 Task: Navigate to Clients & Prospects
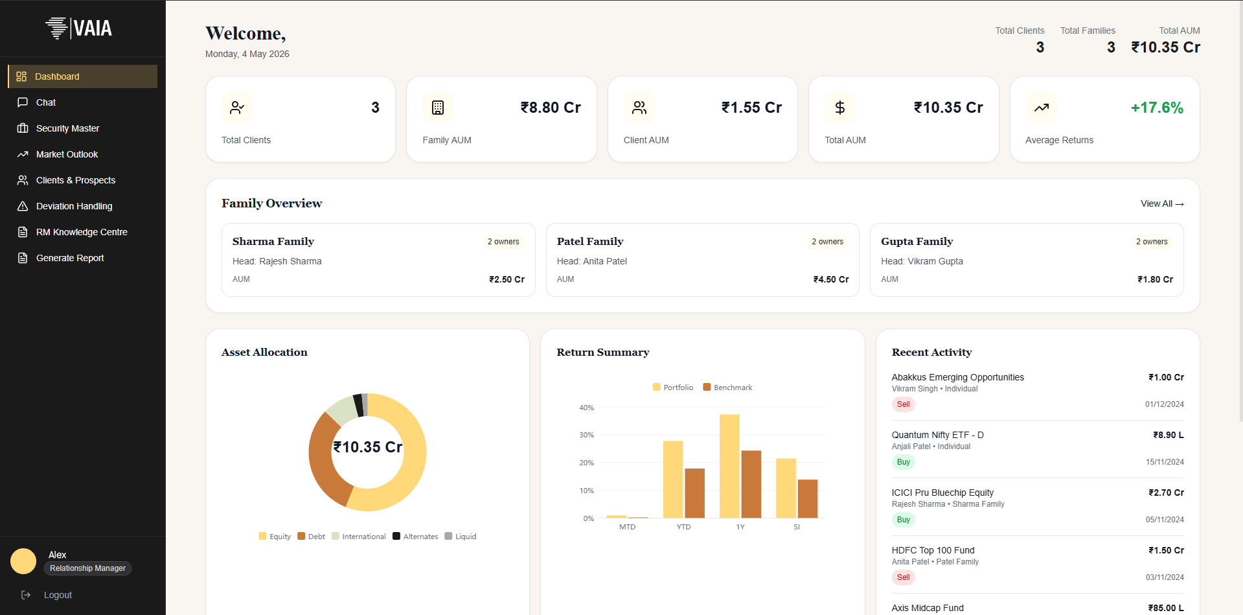(x=83, y=180)
